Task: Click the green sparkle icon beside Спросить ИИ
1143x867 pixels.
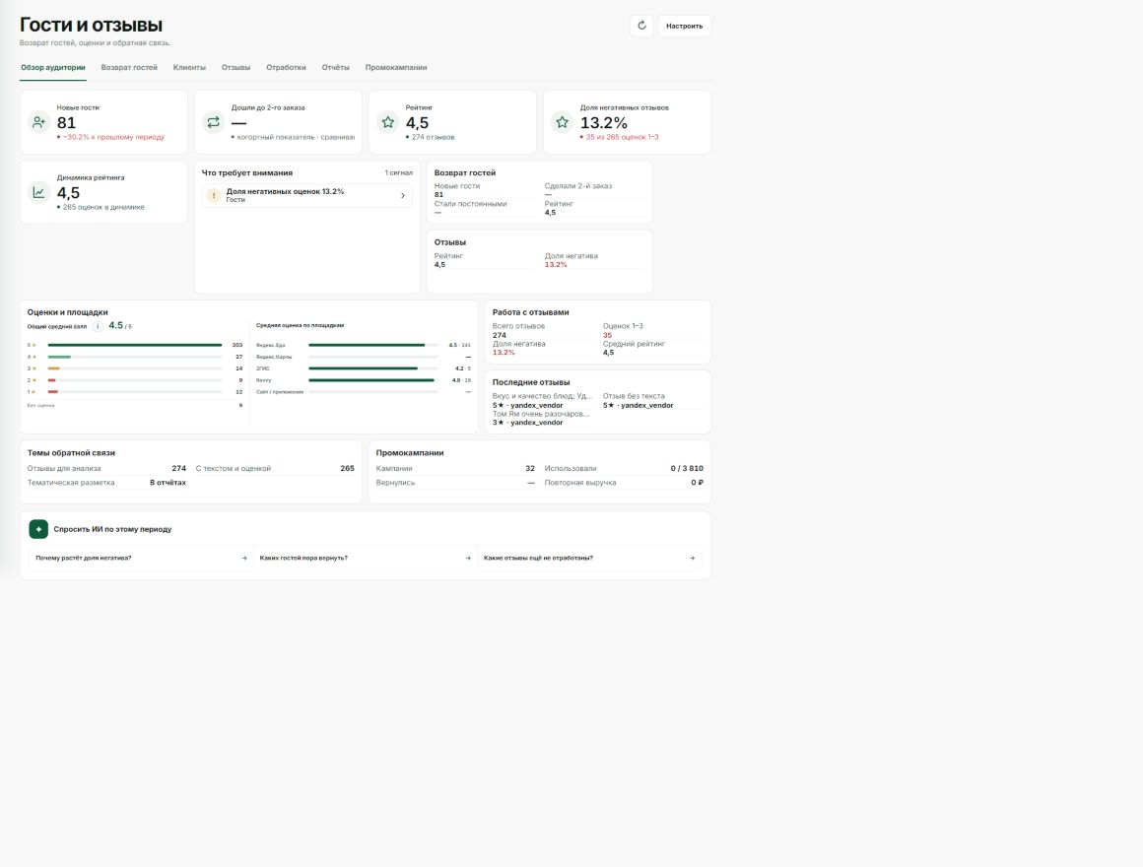Action: tap(38, 529)
